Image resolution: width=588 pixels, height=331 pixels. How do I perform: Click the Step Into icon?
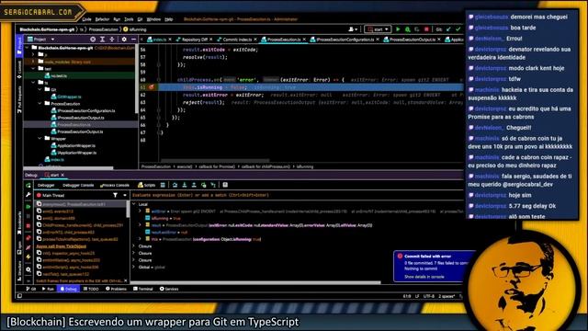tap(184, 185)
